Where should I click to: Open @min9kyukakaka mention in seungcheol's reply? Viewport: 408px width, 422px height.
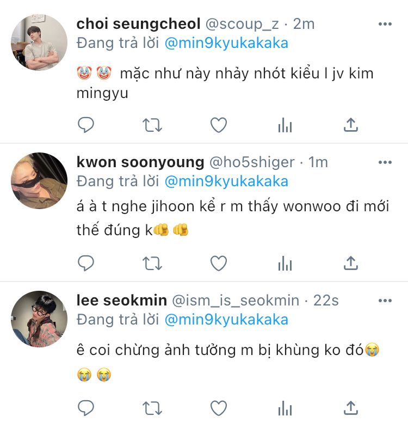(226, 44)
